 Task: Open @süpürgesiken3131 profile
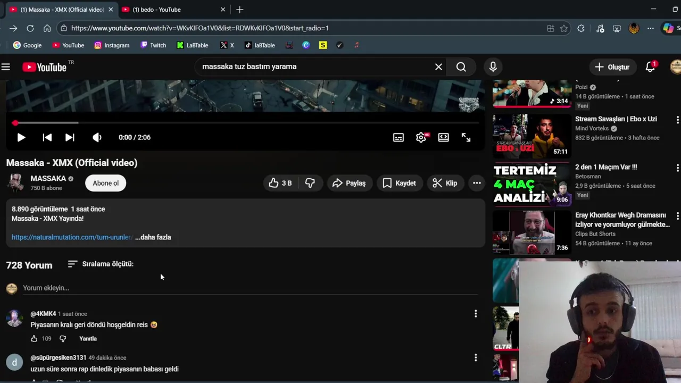tap(59, 357)
